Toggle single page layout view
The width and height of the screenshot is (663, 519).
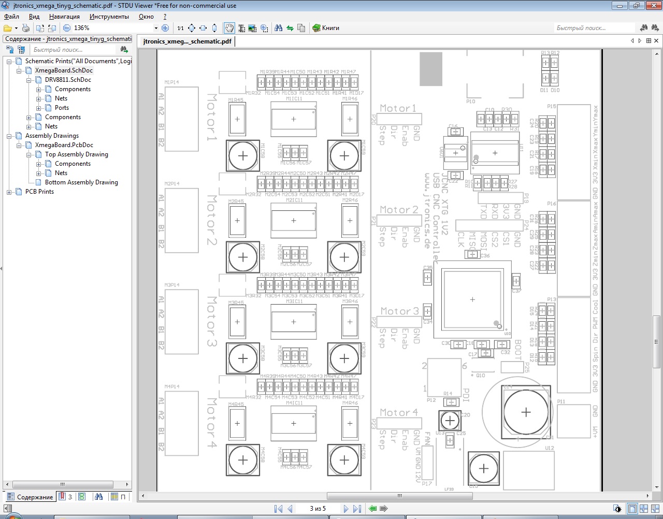(632, 509)
